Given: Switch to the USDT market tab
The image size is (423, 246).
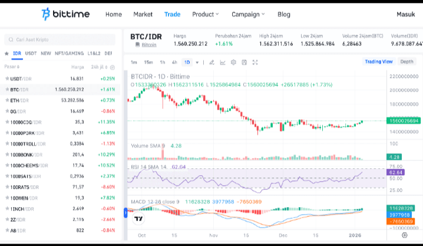Looking at the screenshot, I should coord(31,54).
